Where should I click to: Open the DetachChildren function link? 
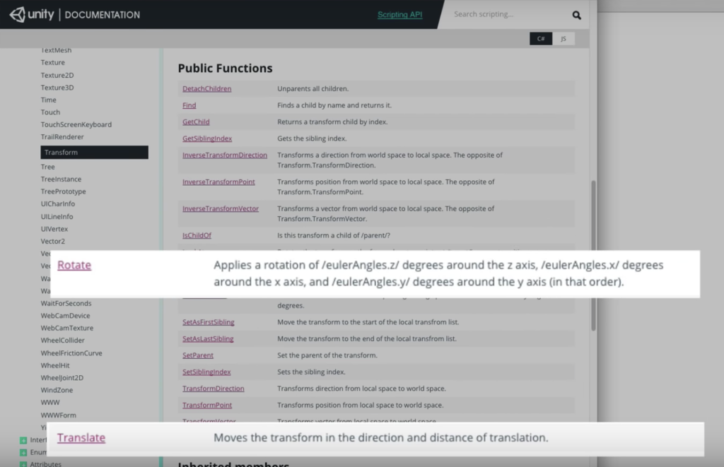(207, 88)
